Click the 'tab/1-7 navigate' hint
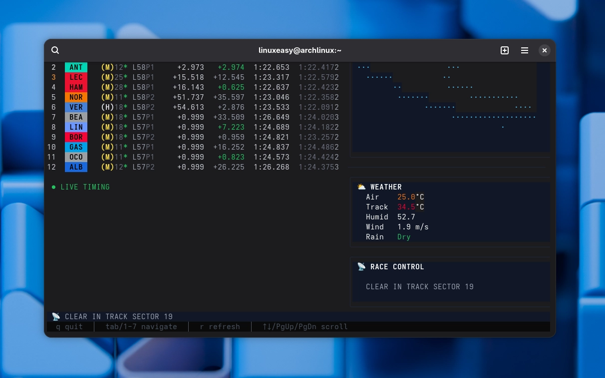This screenshot has height=378, width=605. pos(141,327)
